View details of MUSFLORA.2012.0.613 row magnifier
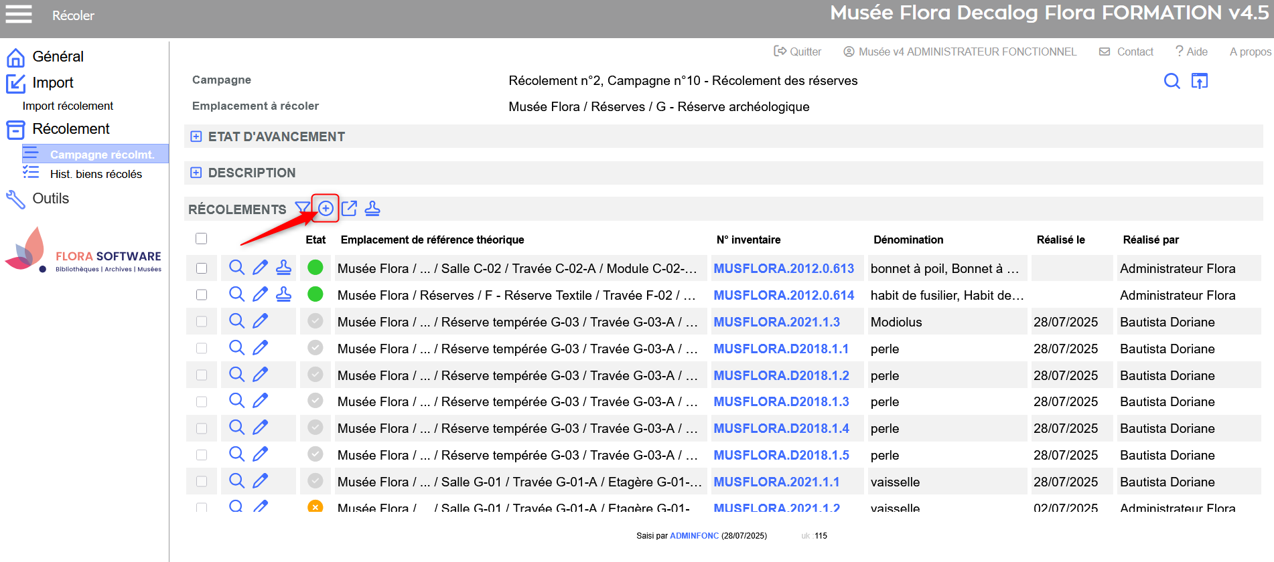 [x=236, y=268]
